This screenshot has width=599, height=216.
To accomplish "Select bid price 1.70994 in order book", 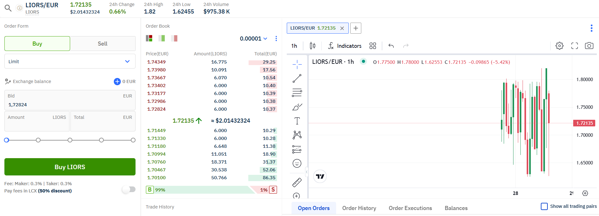I will point(156,154).
